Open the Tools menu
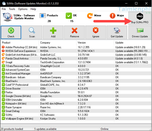This screenshot has width=152, height=131. coord(12,9)
